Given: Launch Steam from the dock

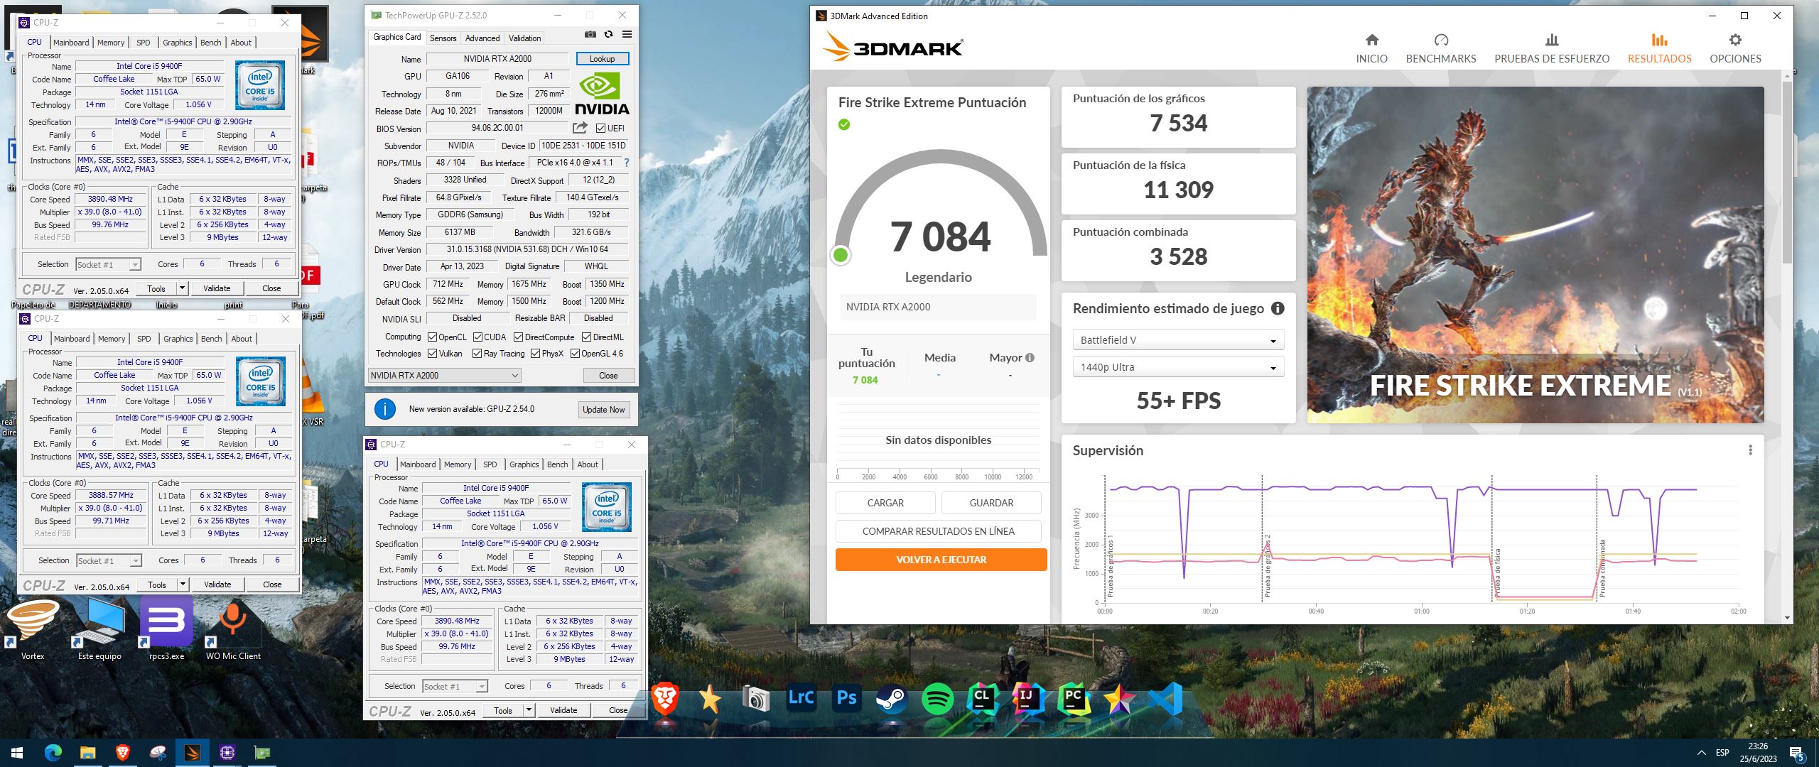Looking at the screenshot, I should (x=891, y=700).
